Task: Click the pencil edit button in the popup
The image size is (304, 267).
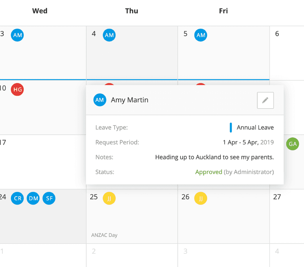Action: (x=265, y=100)
